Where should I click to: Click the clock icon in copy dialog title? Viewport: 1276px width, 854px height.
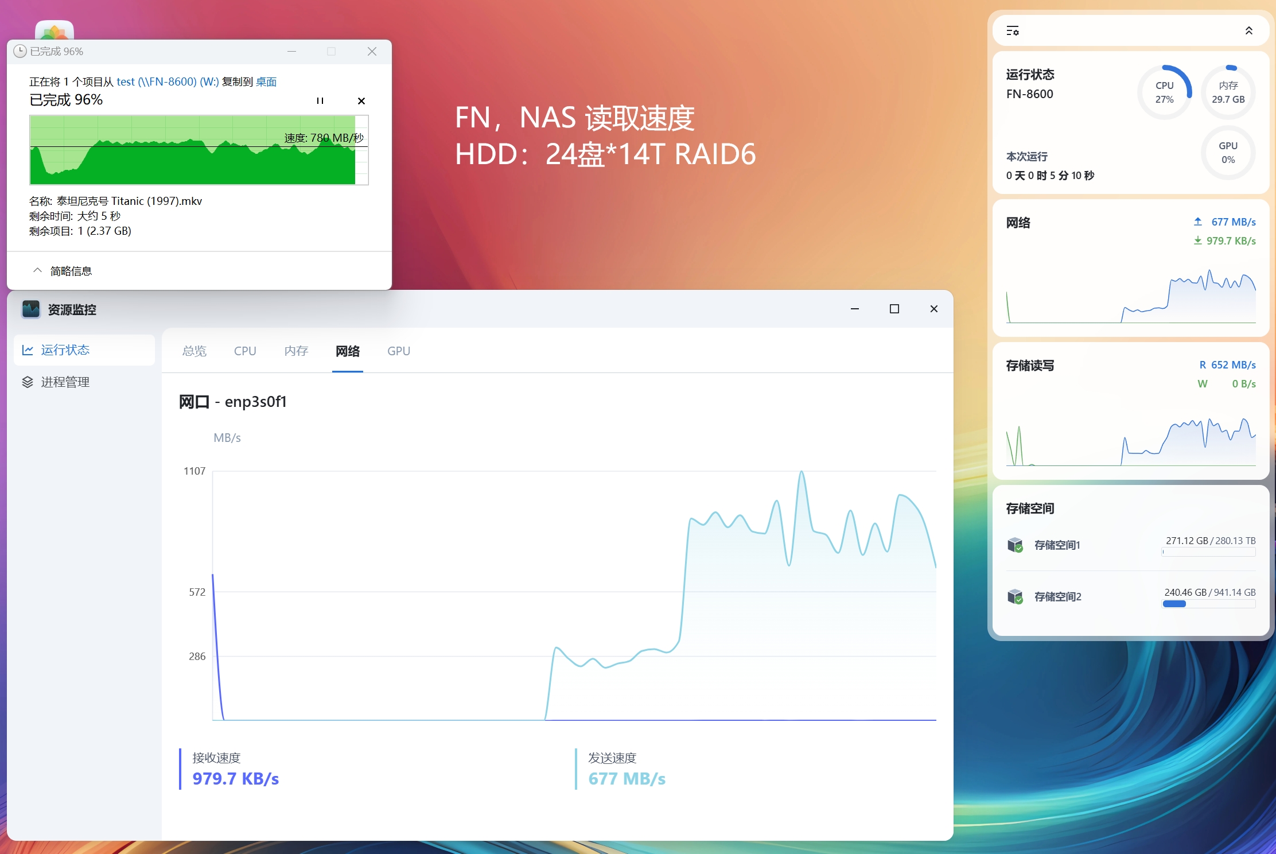[x=20, y=51]
